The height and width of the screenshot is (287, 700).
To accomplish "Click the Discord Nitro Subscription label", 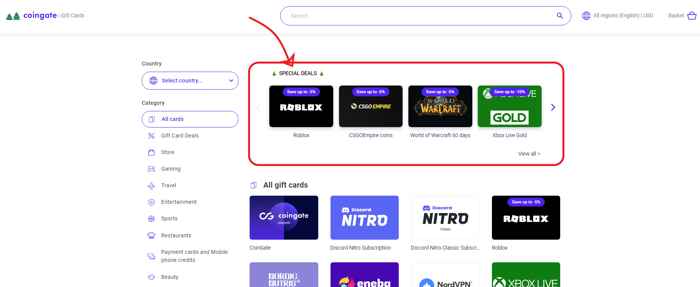I will (361, 248).
